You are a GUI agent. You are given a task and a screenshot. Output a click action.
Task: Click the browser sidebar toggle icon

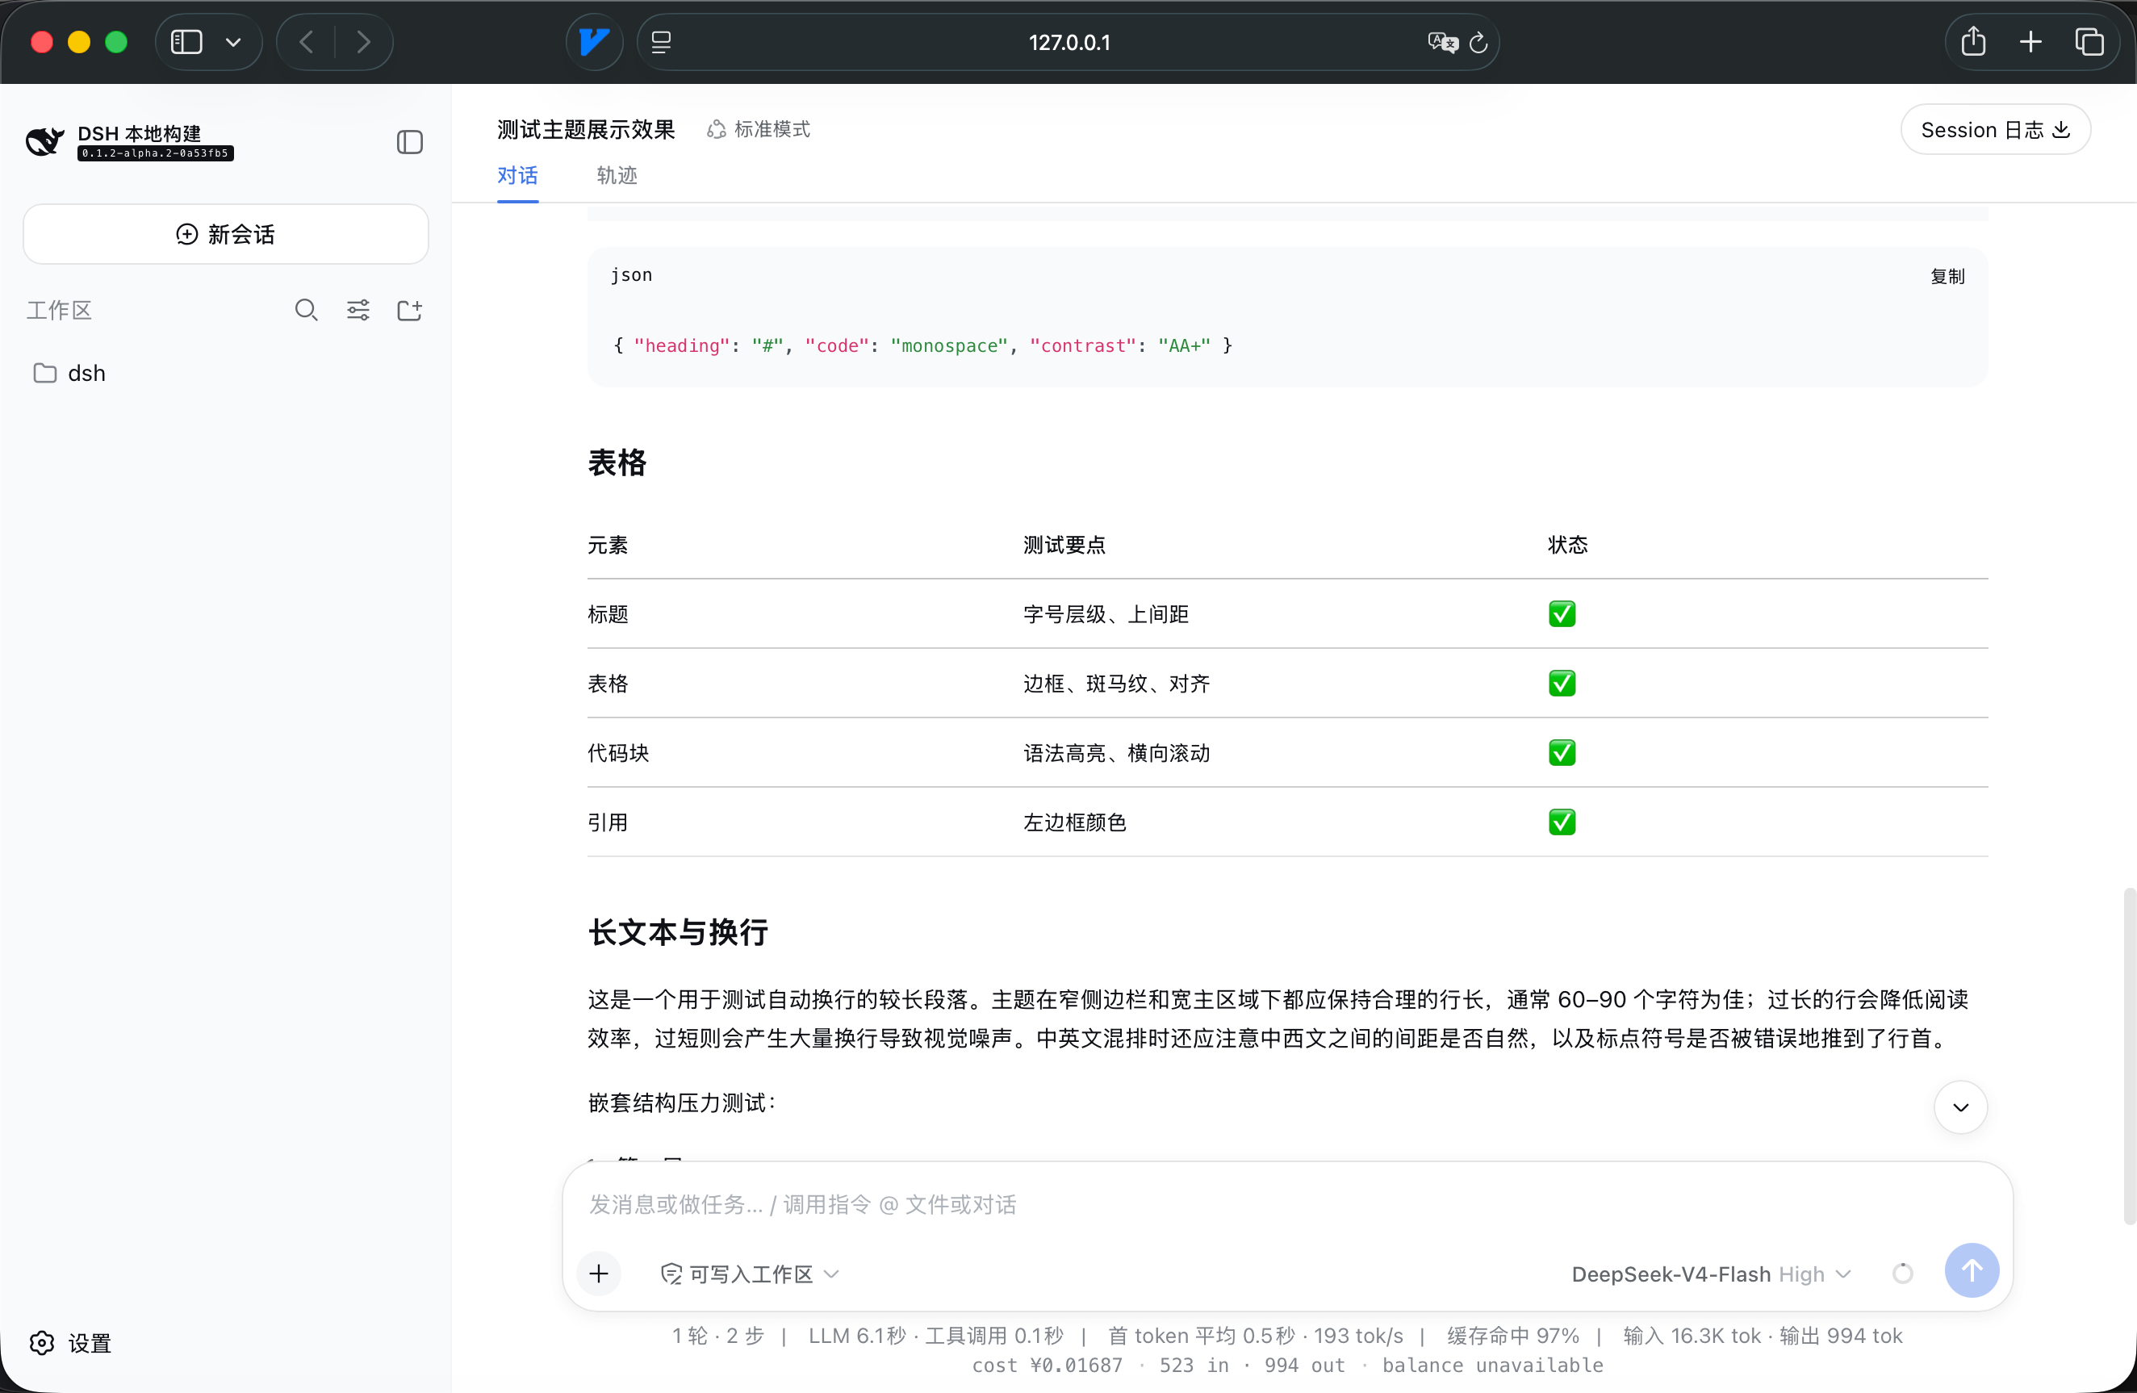coord(186,42)
